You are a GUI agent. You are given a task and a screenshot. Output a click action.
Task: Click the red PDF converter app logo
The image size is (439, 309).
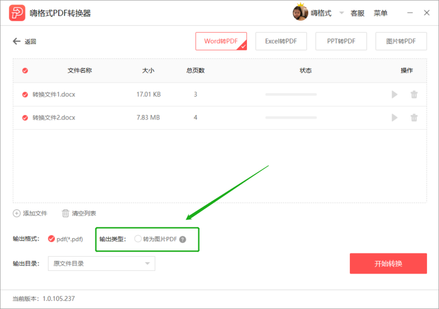coord(17,13)
